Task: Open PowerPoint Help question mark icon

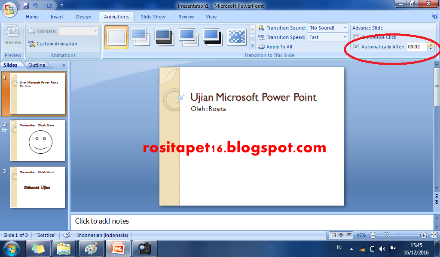Action: click(x=435, y=16)
